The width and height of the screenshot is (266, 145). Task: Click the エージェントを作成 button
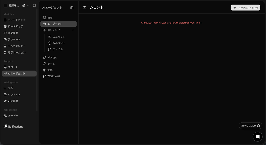(246, 8)
